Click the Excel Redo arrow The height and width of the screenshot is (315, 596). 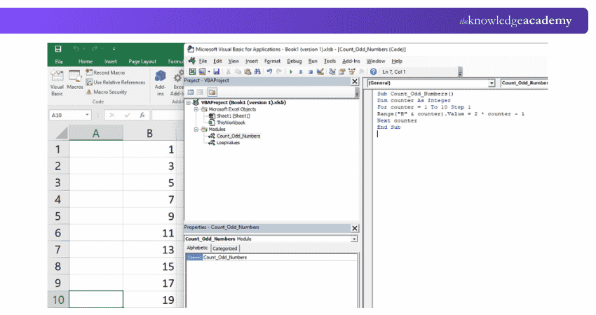pyautogui.click(x=95, y=48)
